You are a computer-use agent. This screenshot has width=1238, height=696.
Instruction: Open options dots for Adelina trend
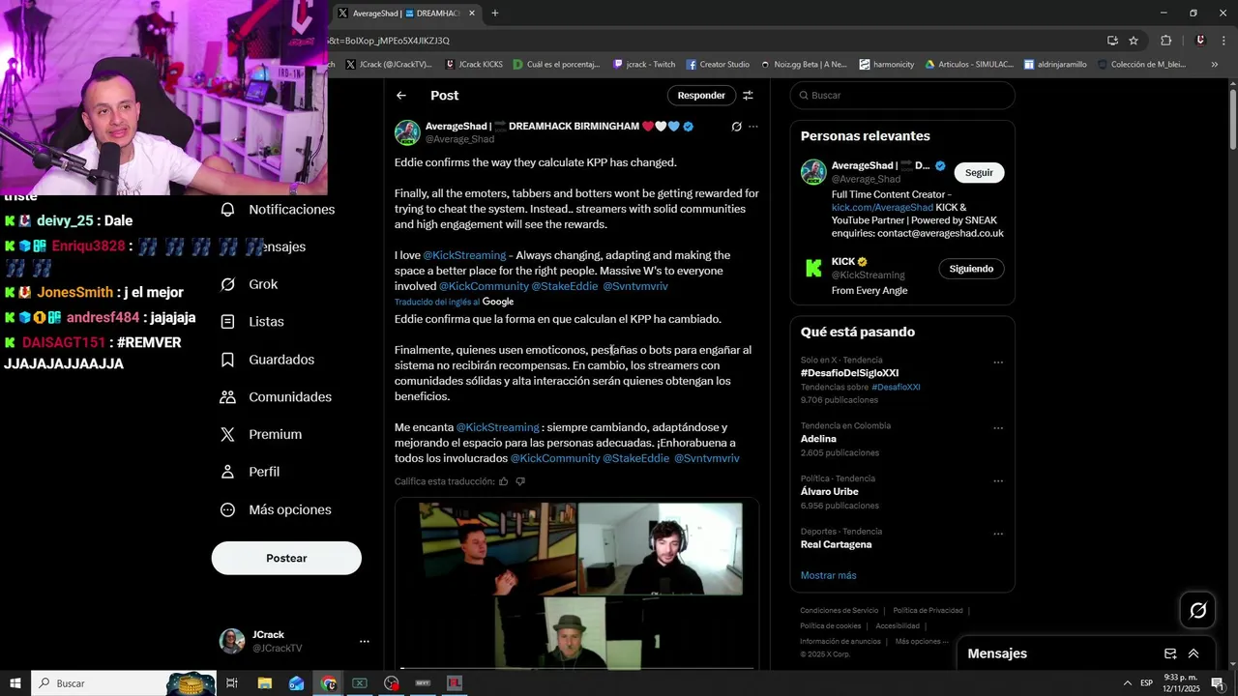[x=998, y=429]
